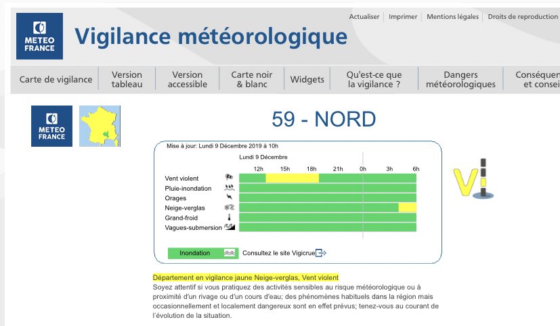Click the Vent violent wind sock icon
Screen dimensions: 560x326
[229, 177]
